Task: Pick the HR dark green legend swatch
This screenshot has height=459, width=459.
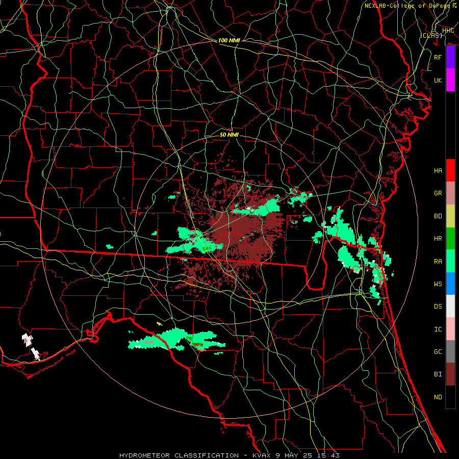Action: pos(450,238)
